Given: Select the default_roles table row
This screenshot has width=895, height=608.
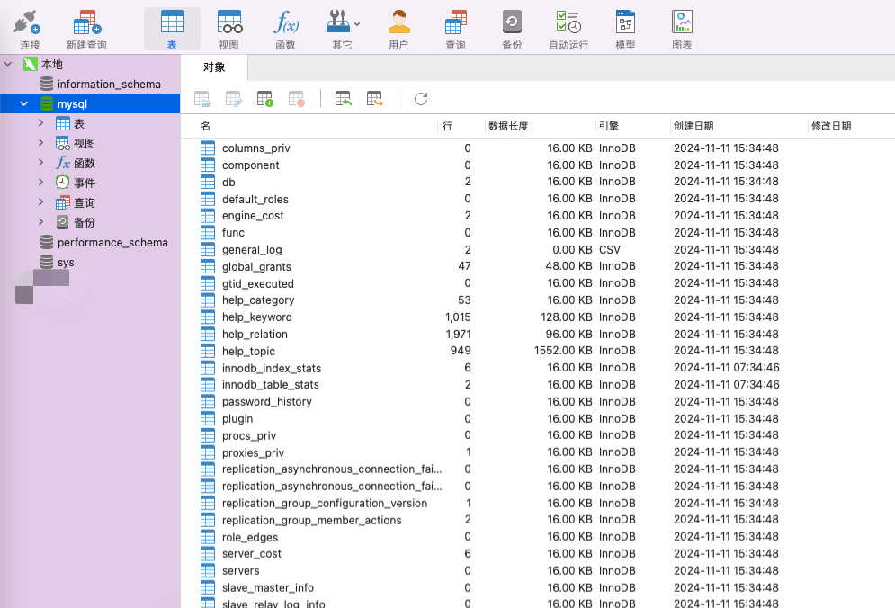Looking at the screenshot, I should tap(538, 199).
